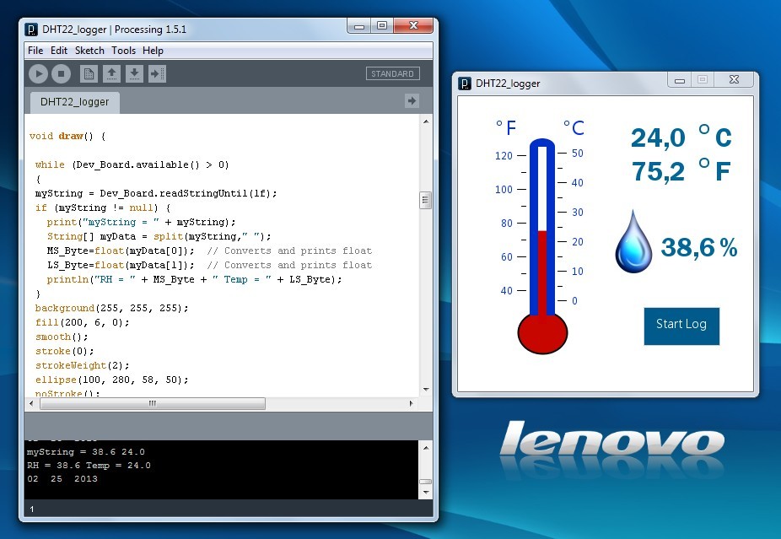Open the File menu
The image size is (781, 539).
(35, 51)
